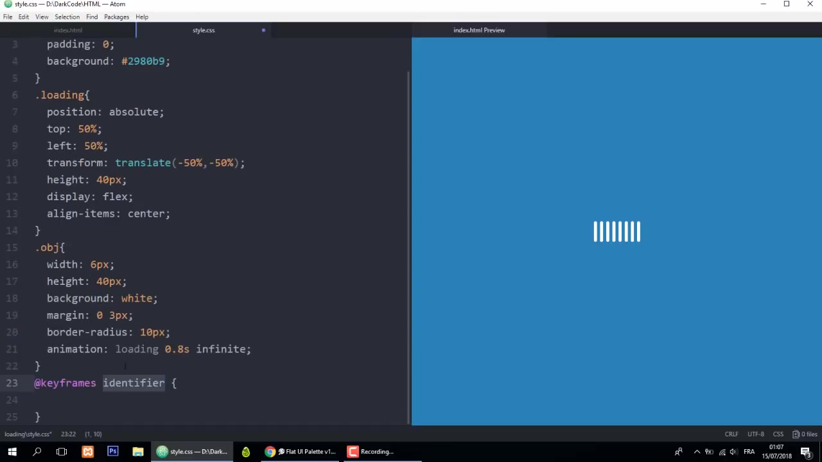The image size is (822, 462).
Task: Open the Packages menu
Action: (x=116, y=17)
